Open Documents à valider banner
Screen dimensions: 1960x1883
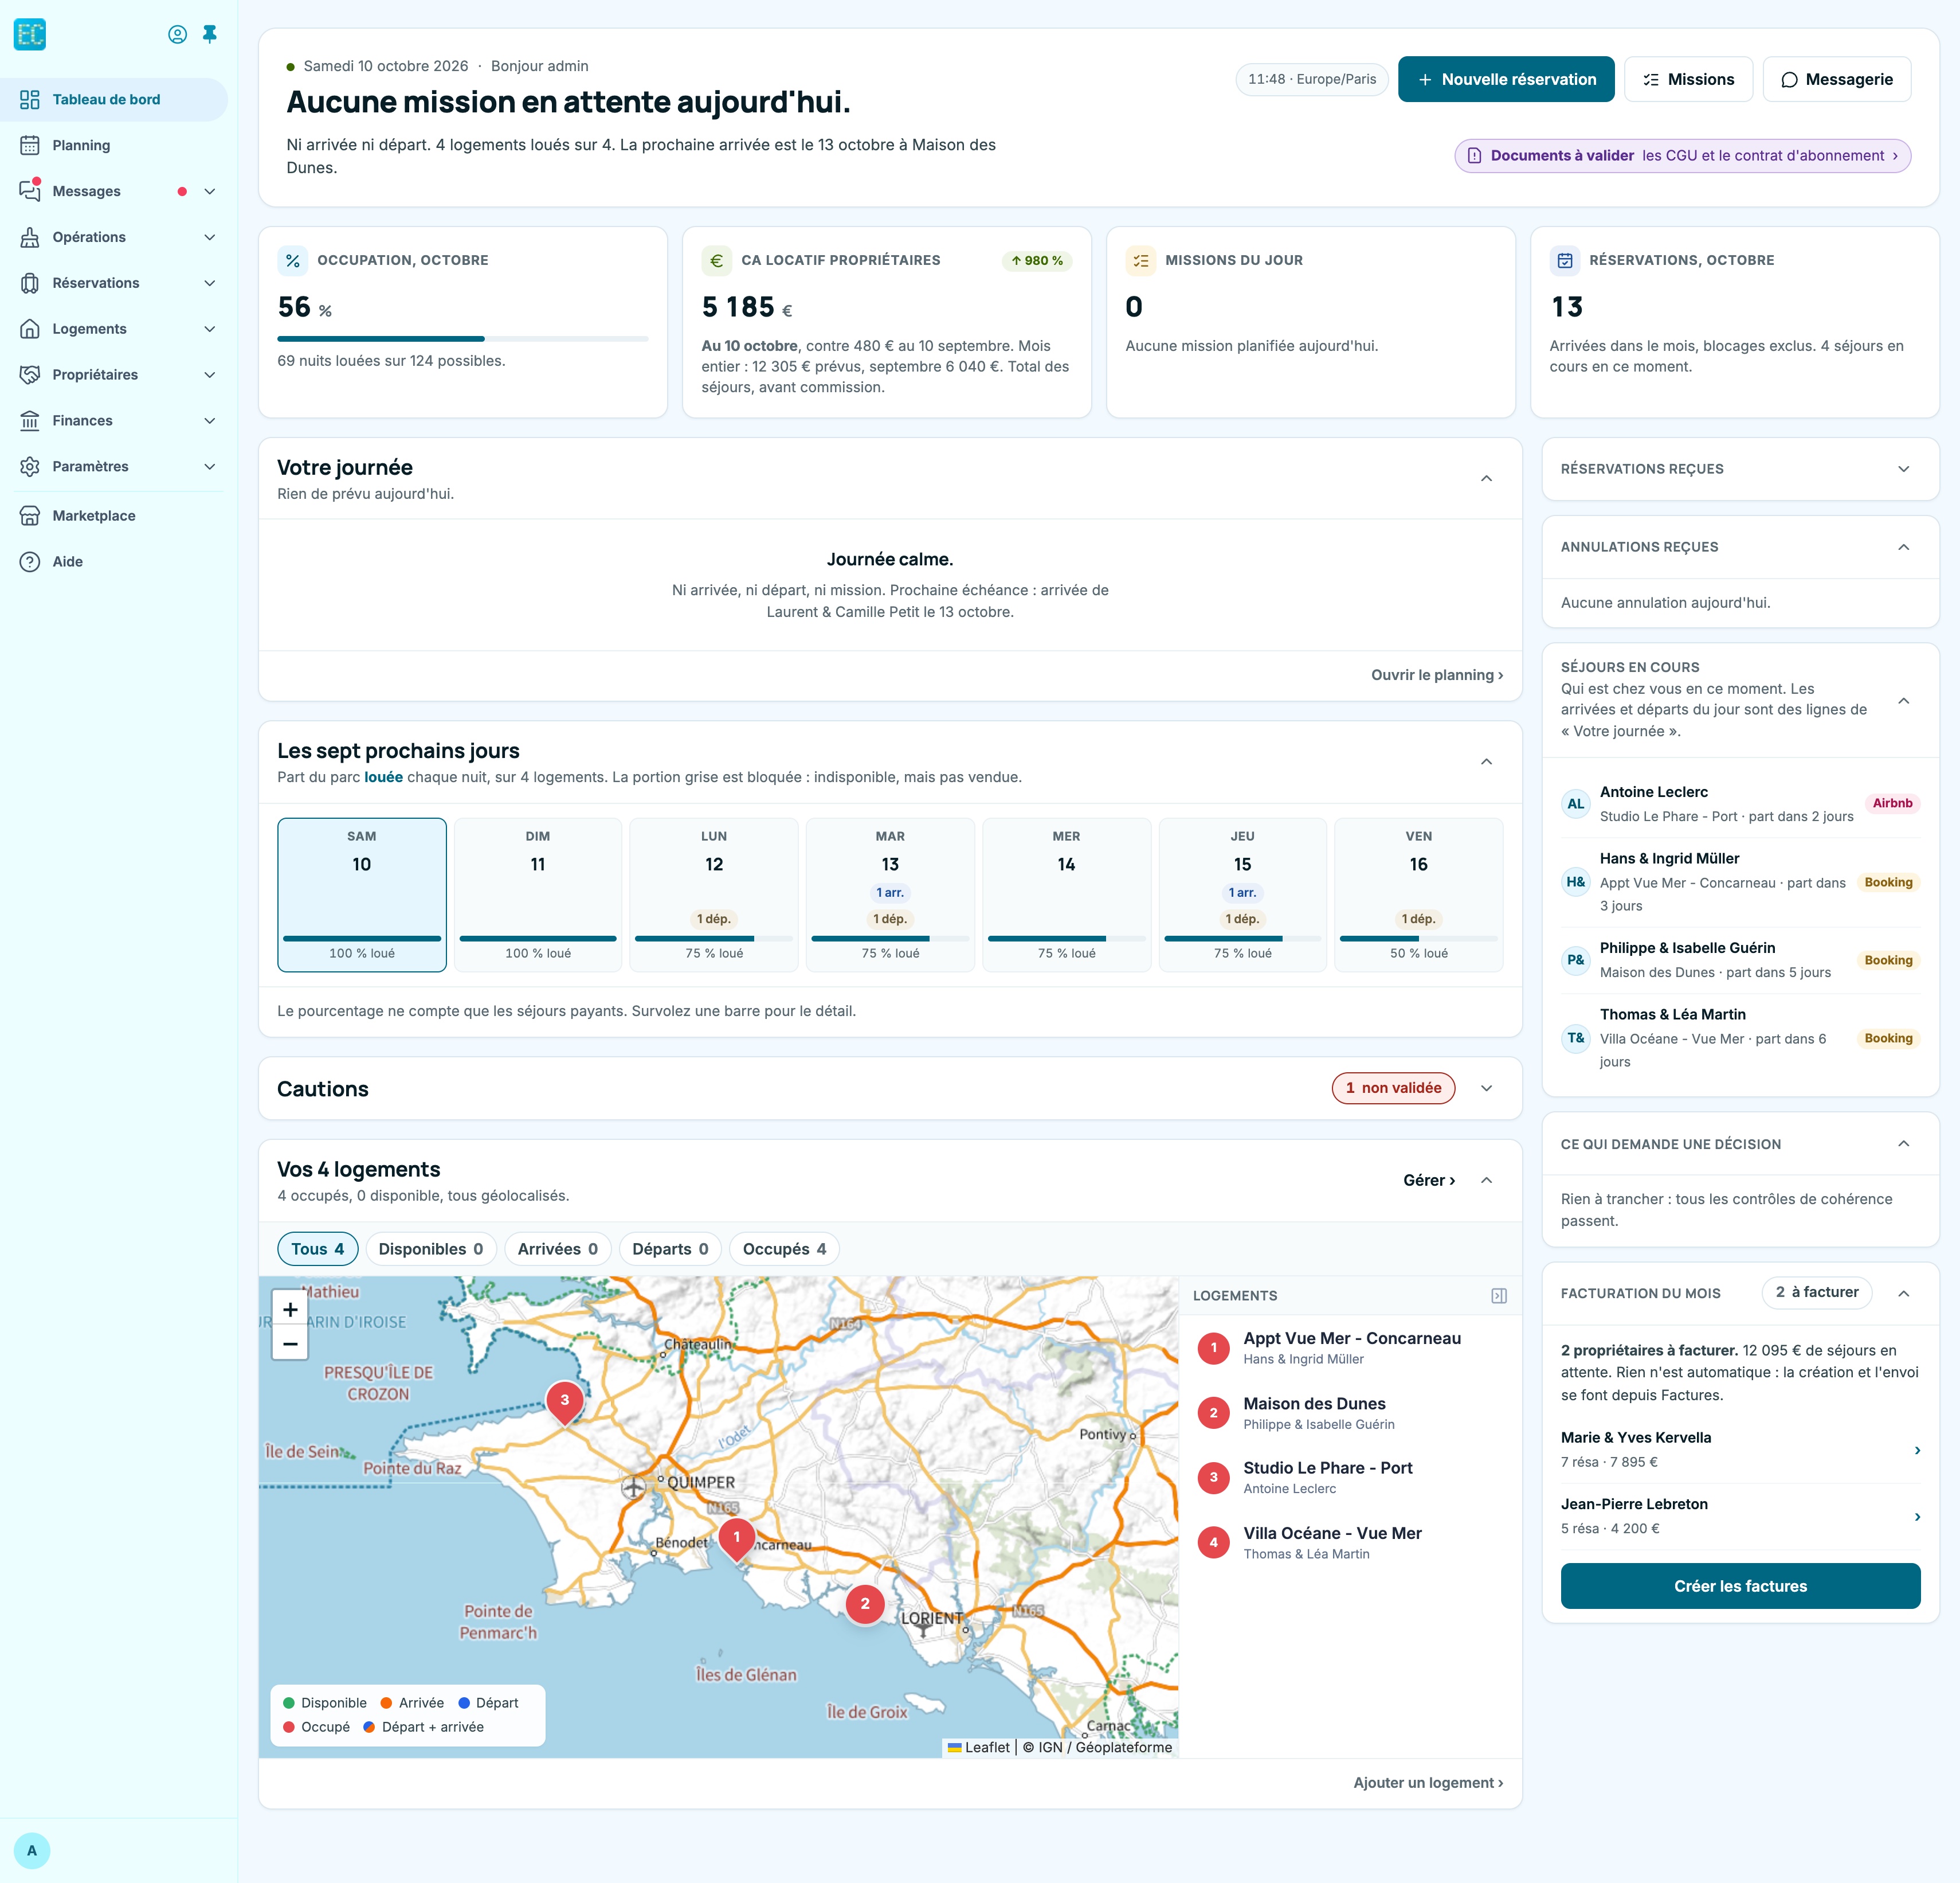(1682, 155)
